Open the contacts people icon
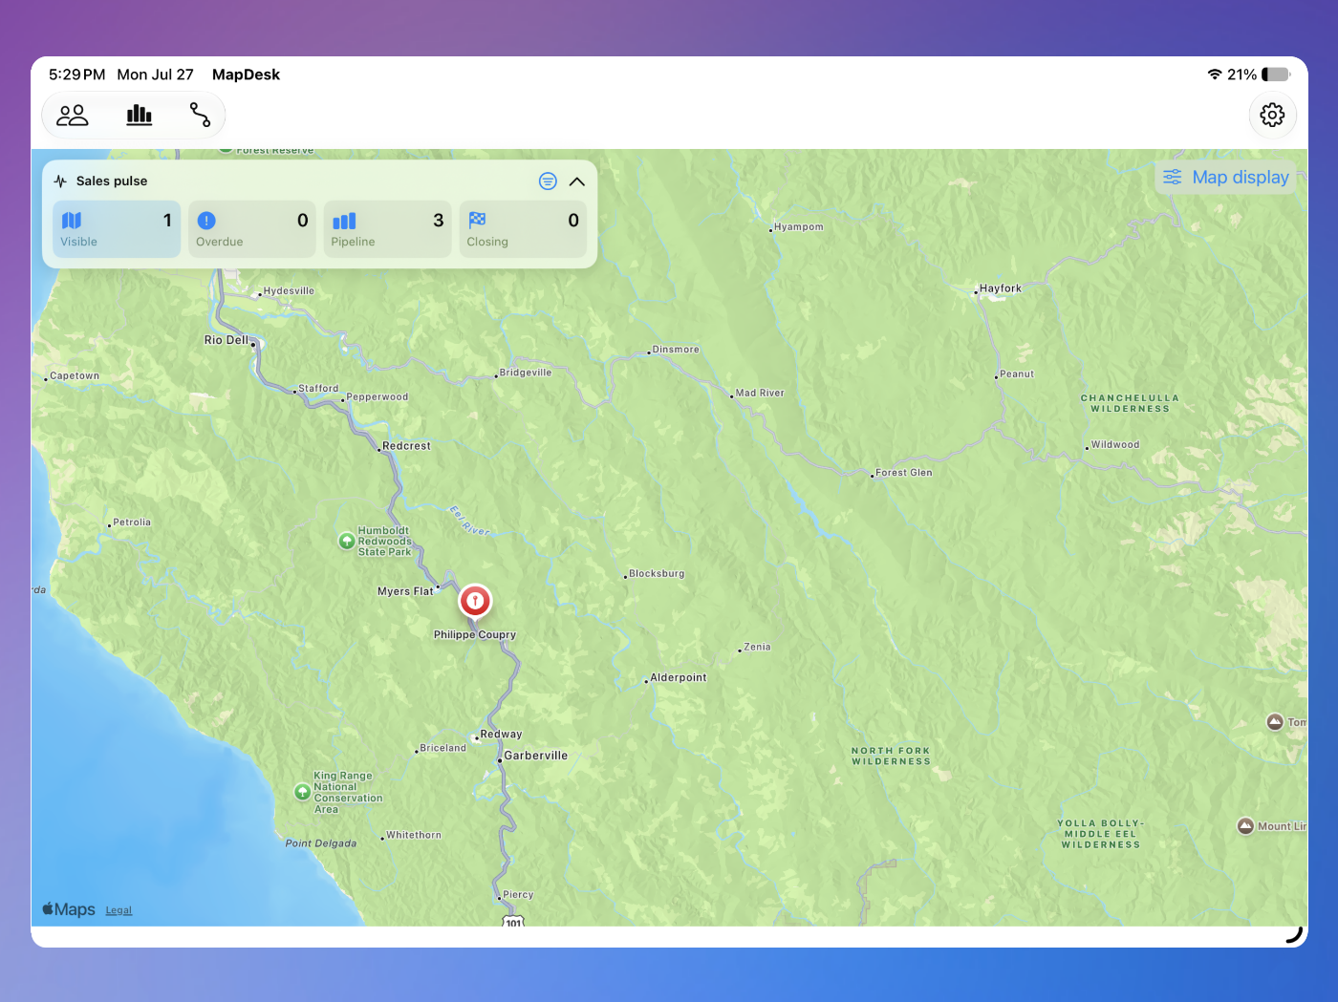The image size is (1338, 1002). [x=73, y=116]
